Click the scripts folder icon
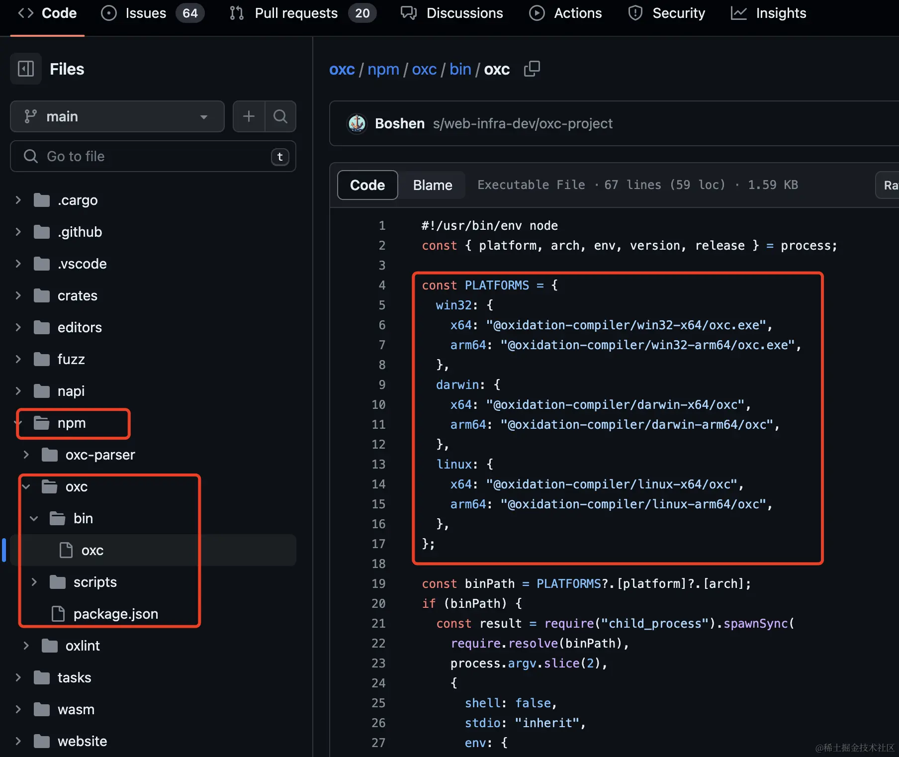This screenshot has width=899, height=757. [58, 582]
